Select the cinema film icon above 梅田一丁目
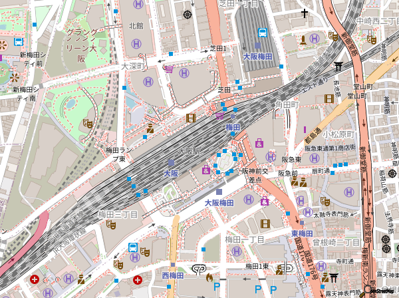This screenshot has width=399, height=298. point(265,223)
